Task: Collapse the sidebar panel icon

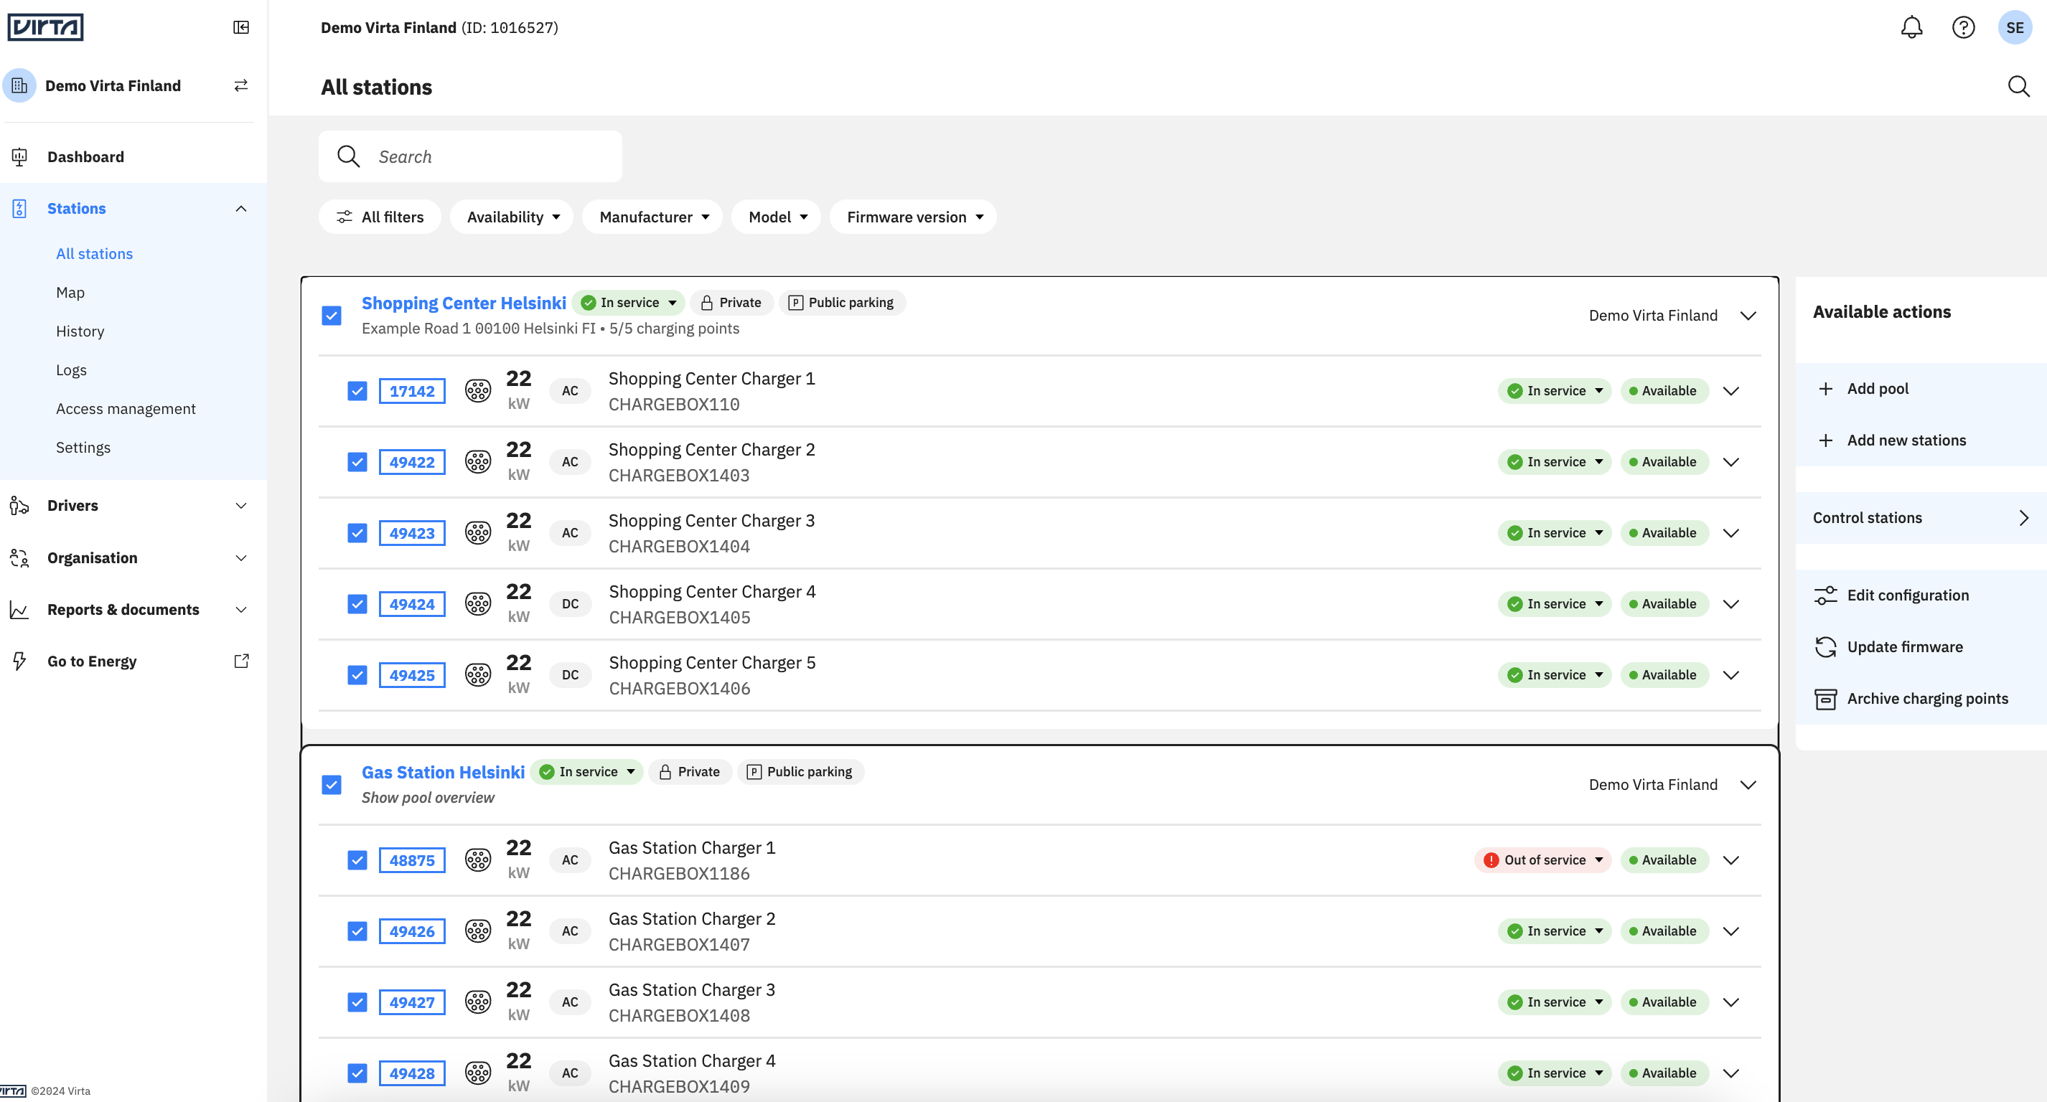Action: tap(240, 27)
